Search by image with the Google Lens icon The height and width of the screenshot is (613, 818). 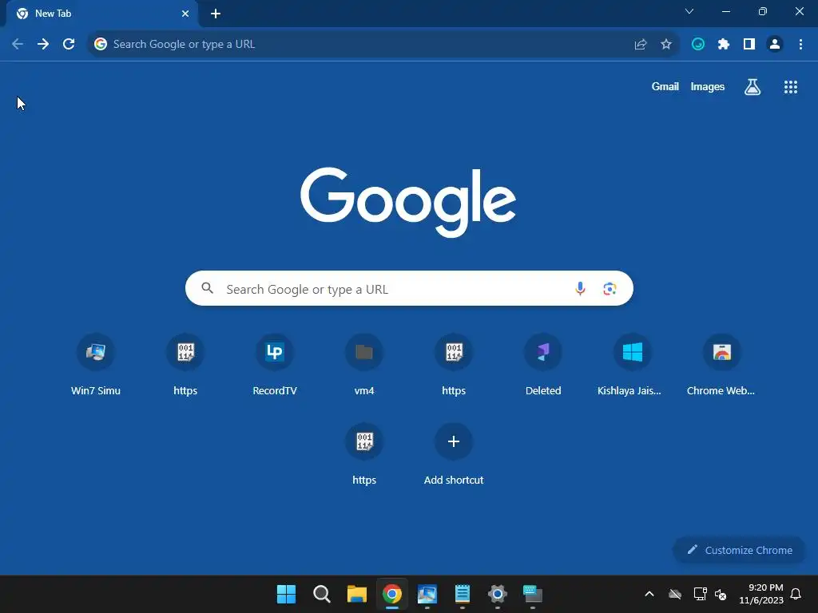(610, 288)
